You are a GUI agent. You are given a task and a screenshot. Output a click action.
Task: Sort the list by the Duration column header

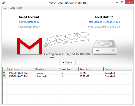pyautogui.click(x=47, y=69)
